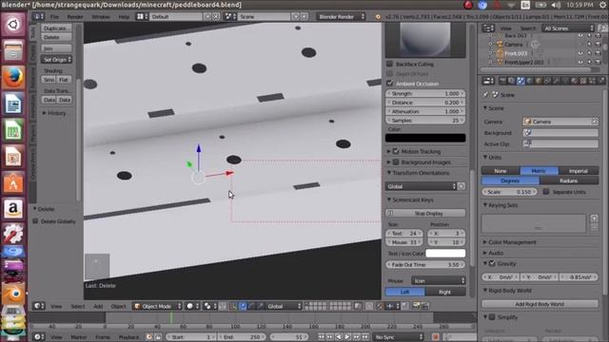This screenshot has height=342, width=609.
Task: Jump to the end frame
Action: click(x=365, y=336)
